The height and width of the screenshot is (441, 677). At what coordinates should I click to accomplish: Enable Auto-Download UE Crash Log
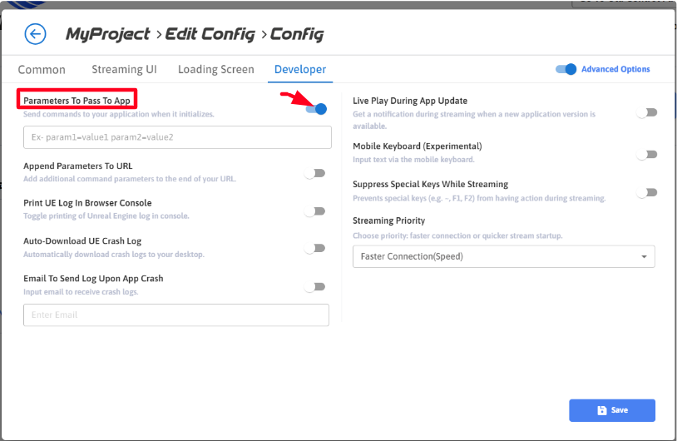point(314,248)
